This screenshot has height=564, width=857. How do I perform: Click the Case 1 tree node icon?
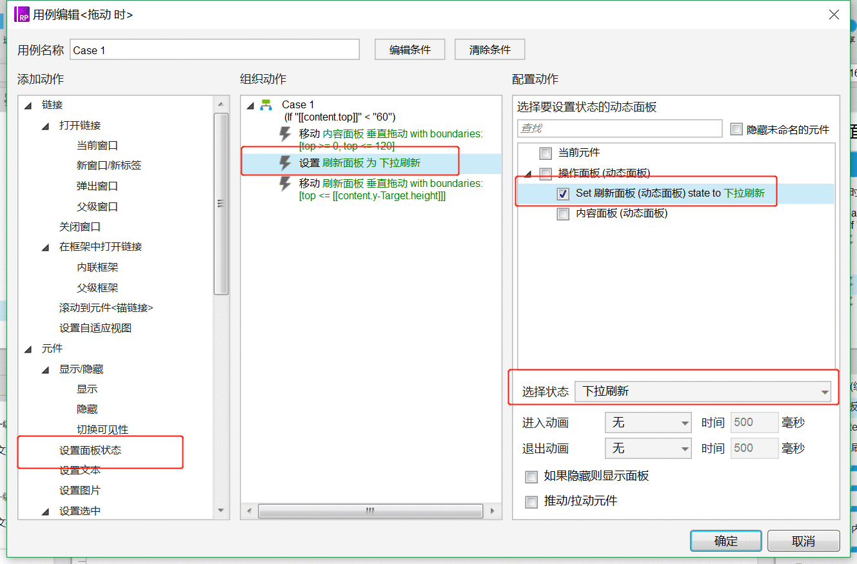pyautogui.click(x=266, y=105)
